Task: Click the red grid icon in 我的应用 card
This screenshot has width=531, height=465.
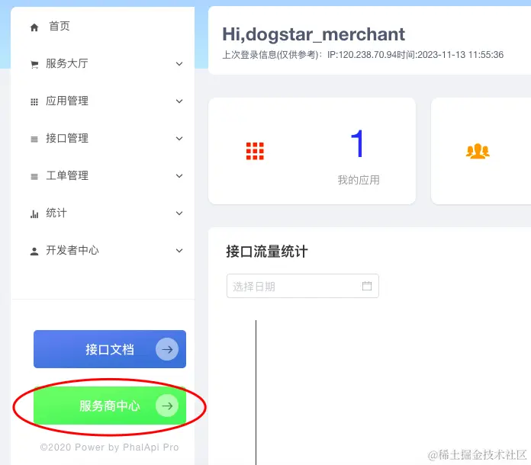Action: [255, 151]
